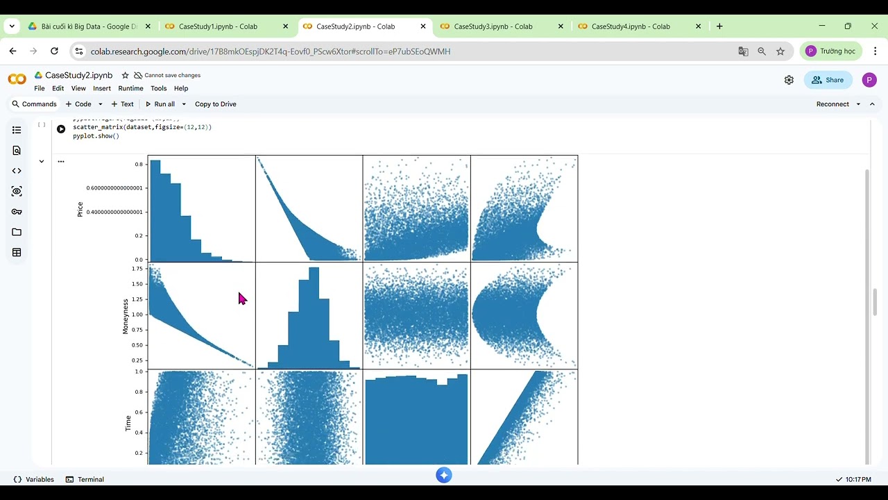This screenshot has height=500, width=888.
Task: Open the View menu
Action: [78, 88]
